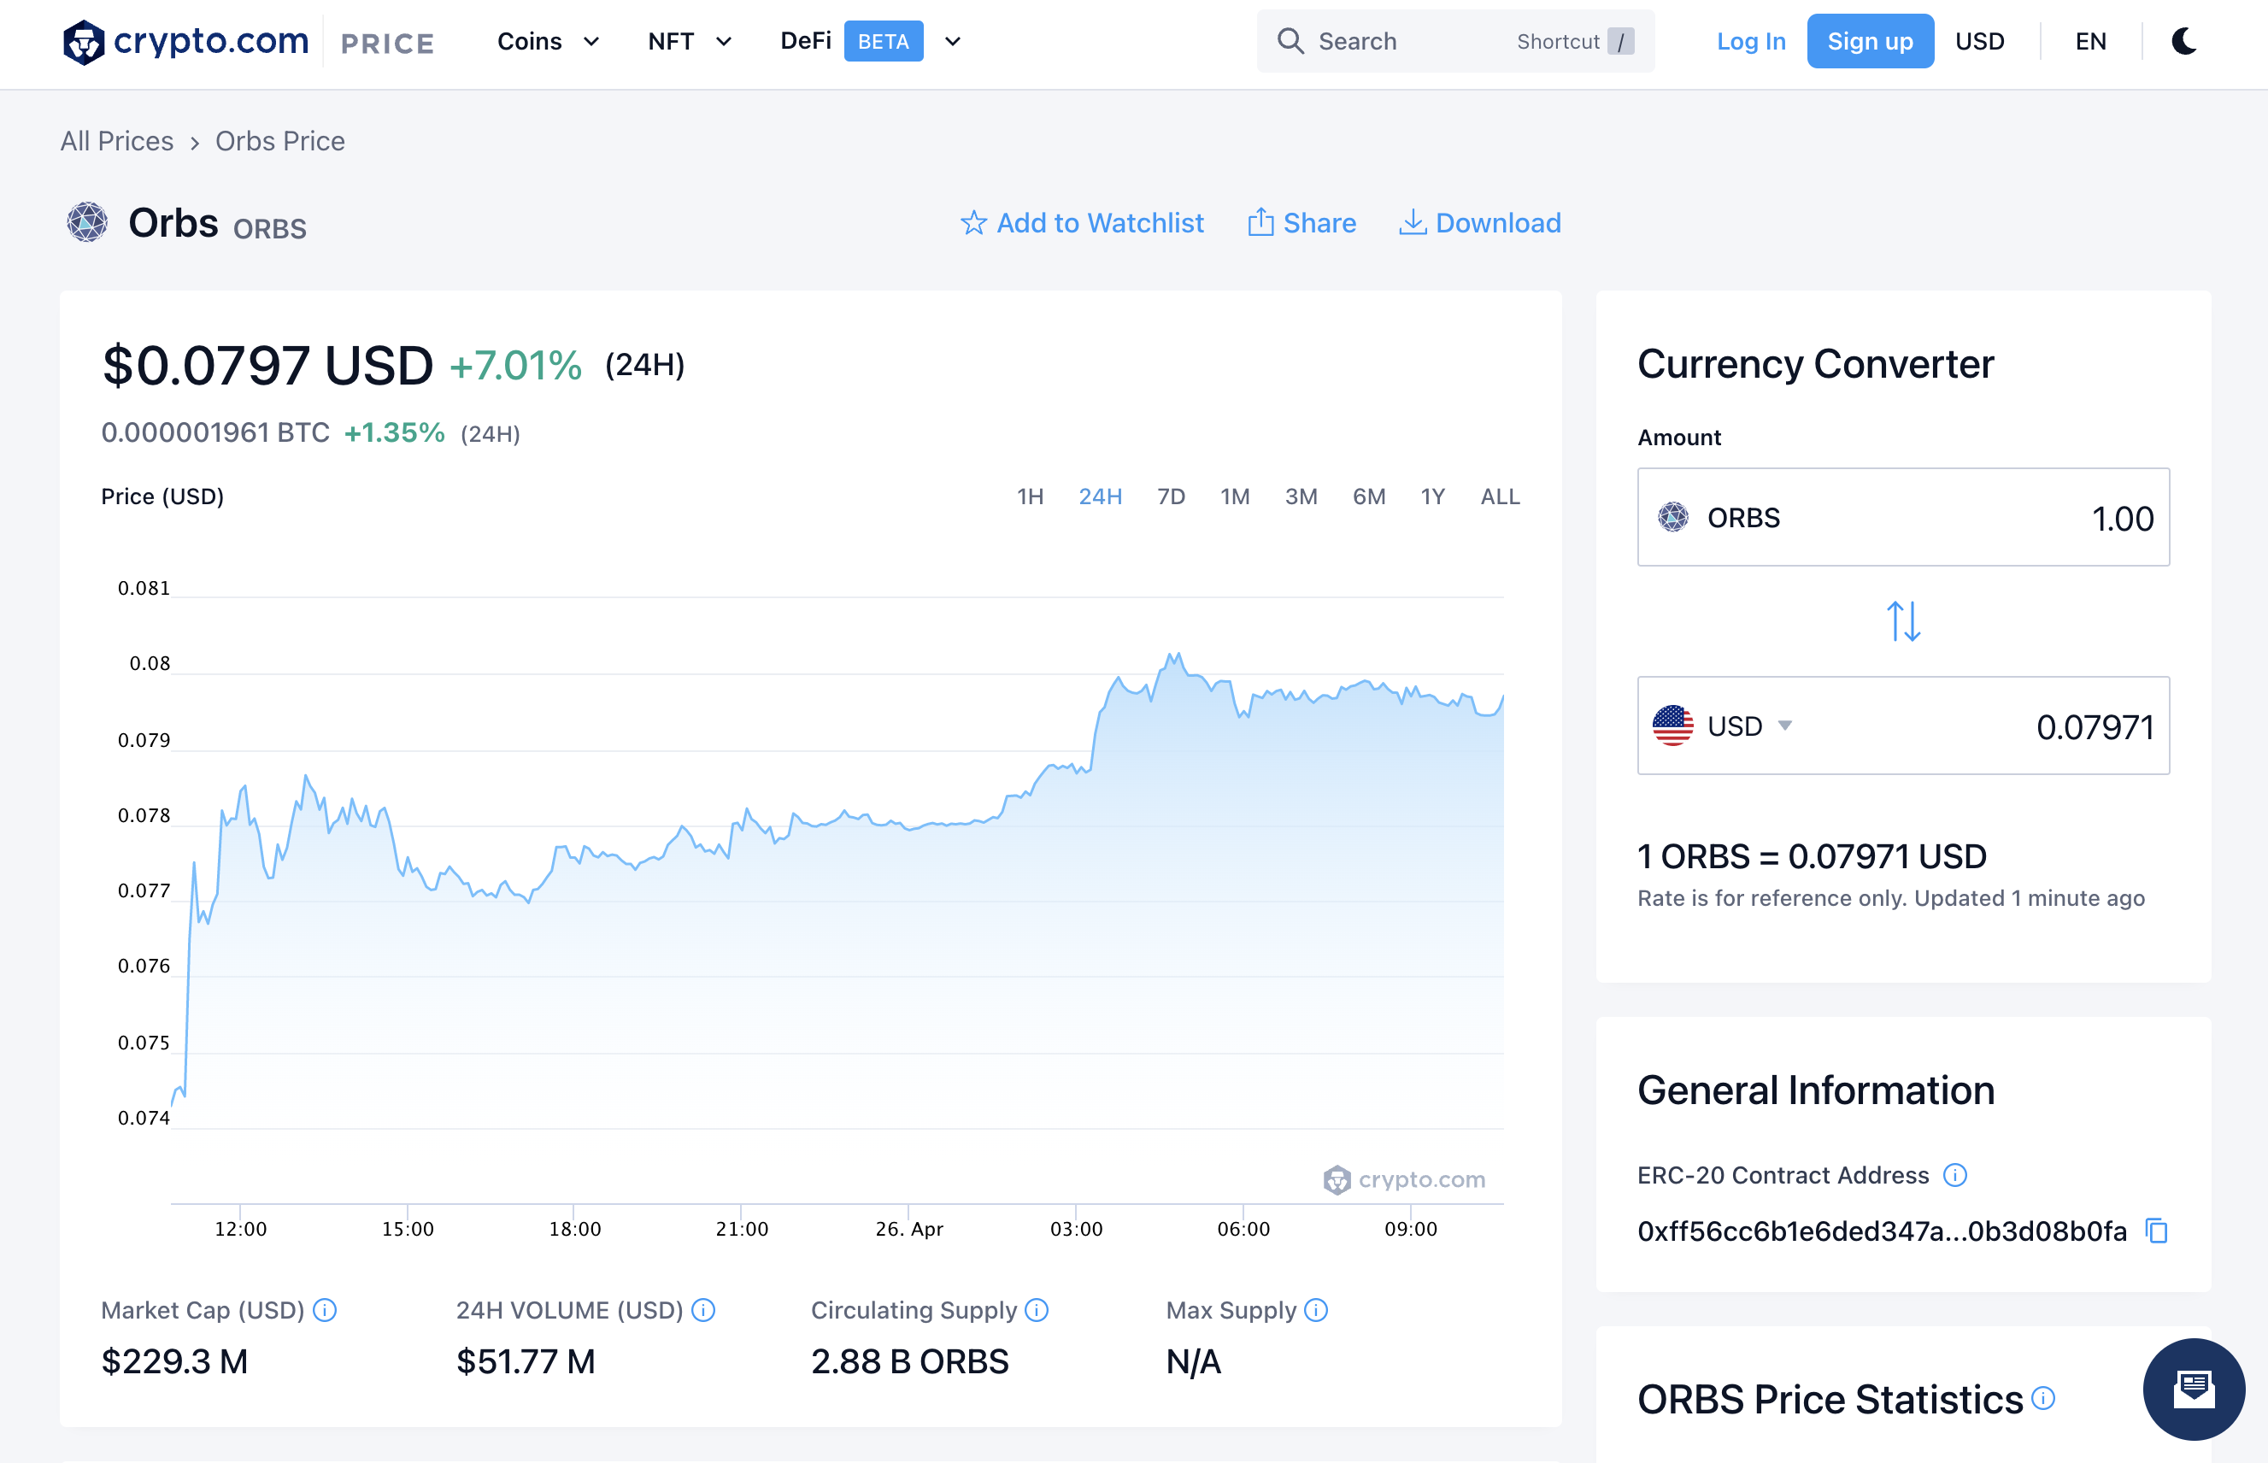Download the Orbs chart data
This screenshot has height=1463, width=2268.
tap(1480, 223)
